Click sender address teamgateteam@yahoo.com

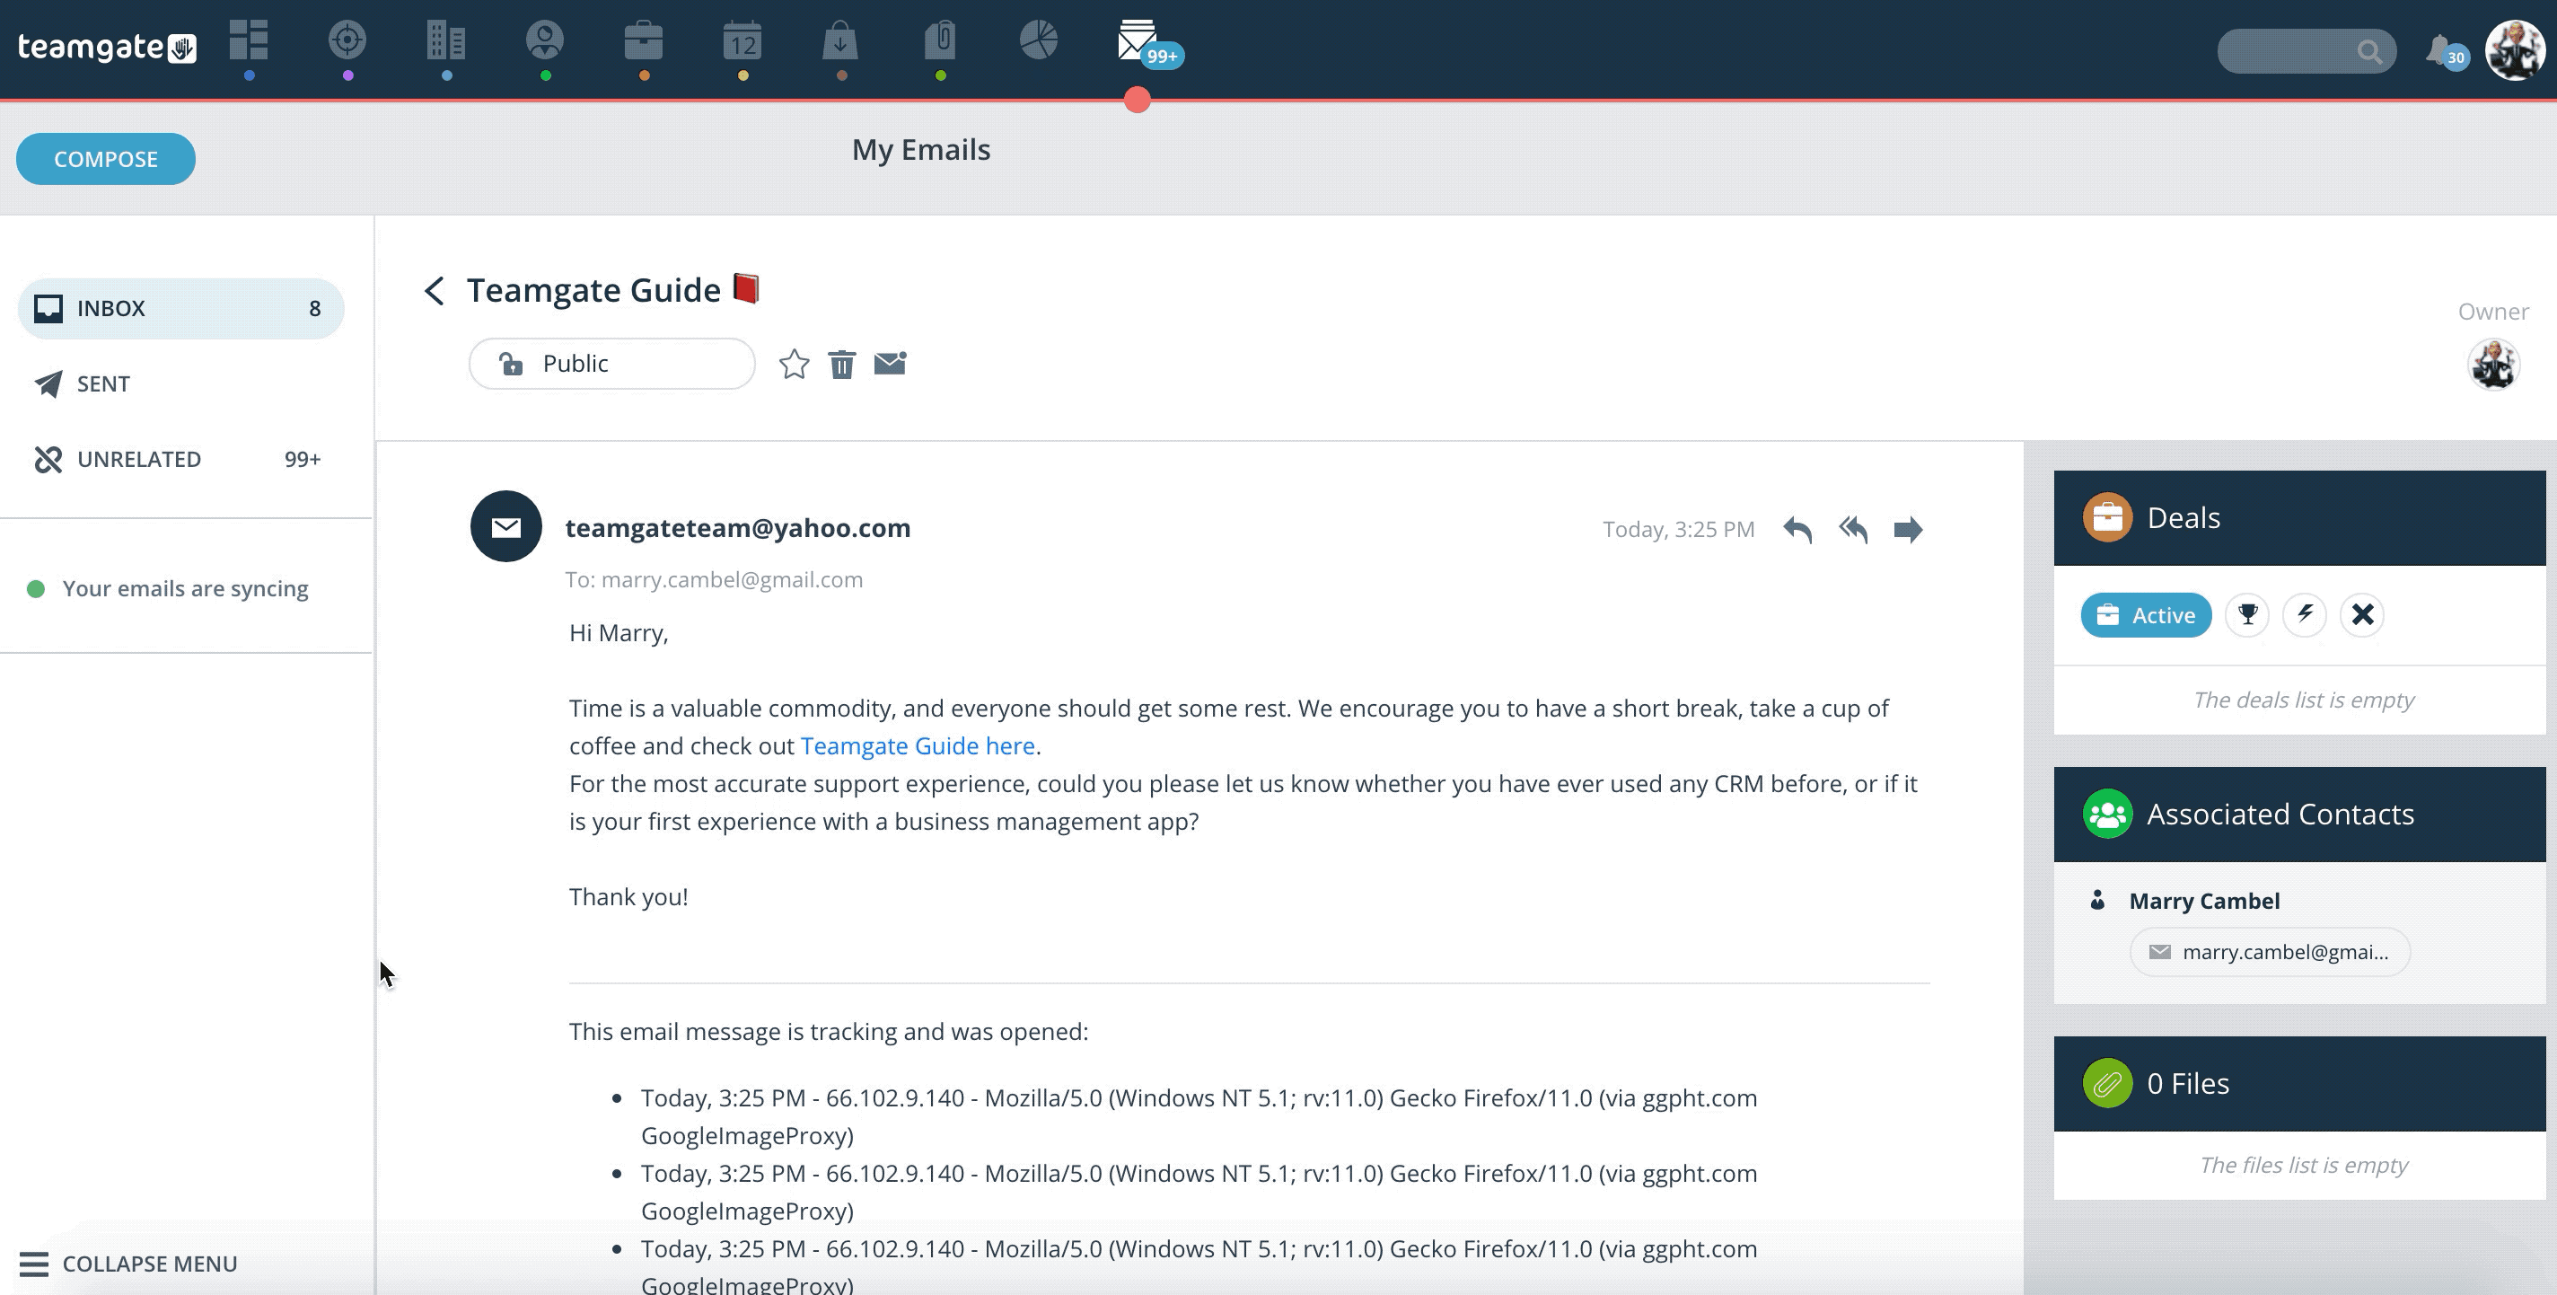(x=737, y=528)
